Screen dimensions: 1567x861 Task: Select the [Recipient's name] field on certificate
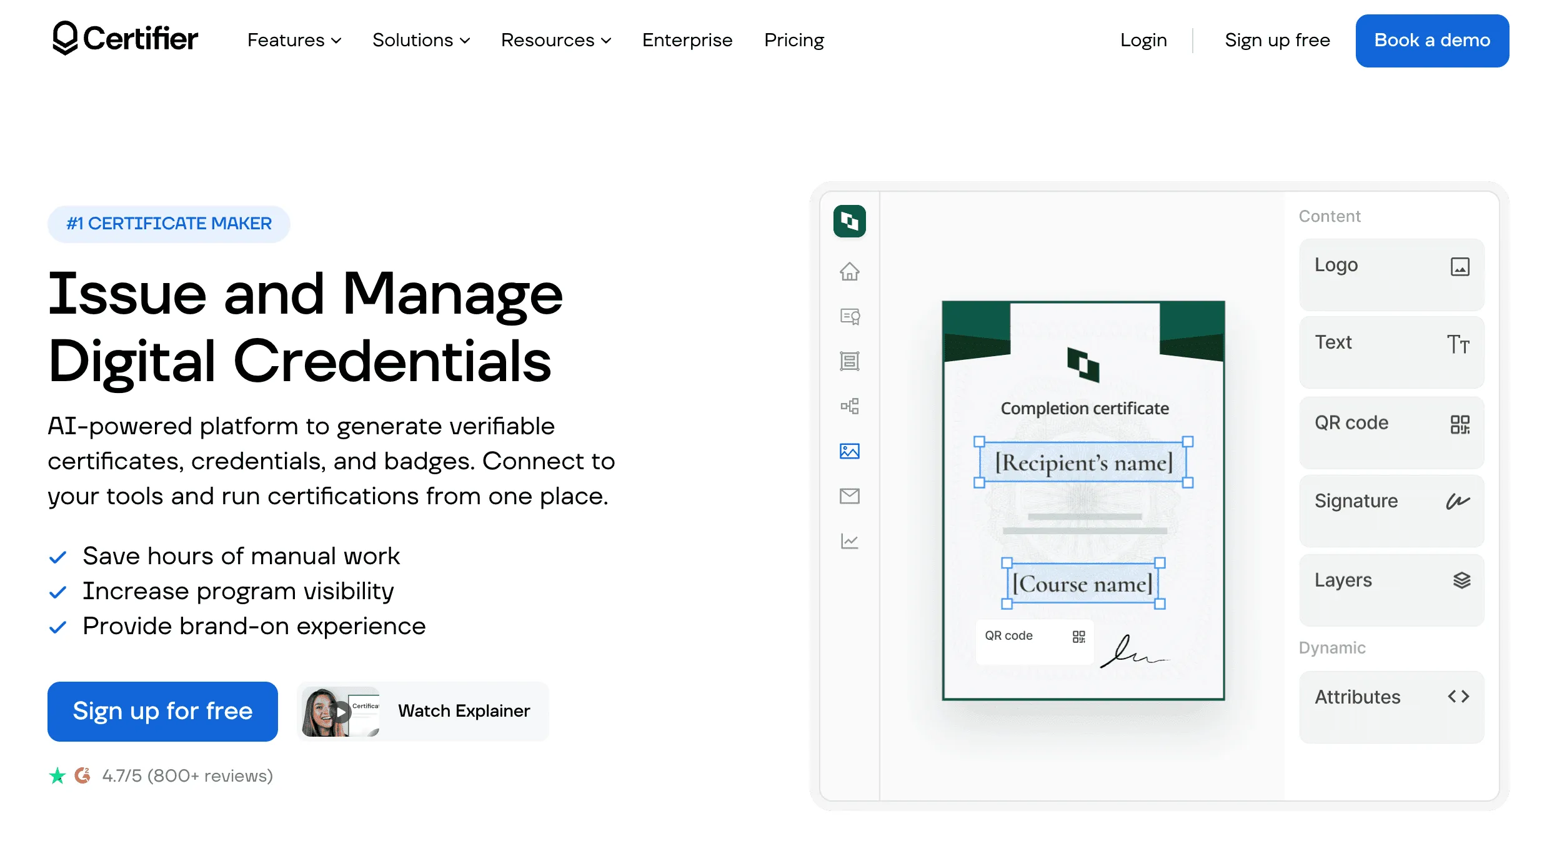coord(1083,462)
